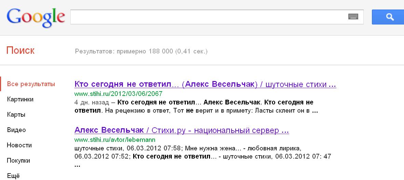Open the Алекс Весельчак / Стихи.ру result title
Screen dimensions: 404x180
(182, 130)
